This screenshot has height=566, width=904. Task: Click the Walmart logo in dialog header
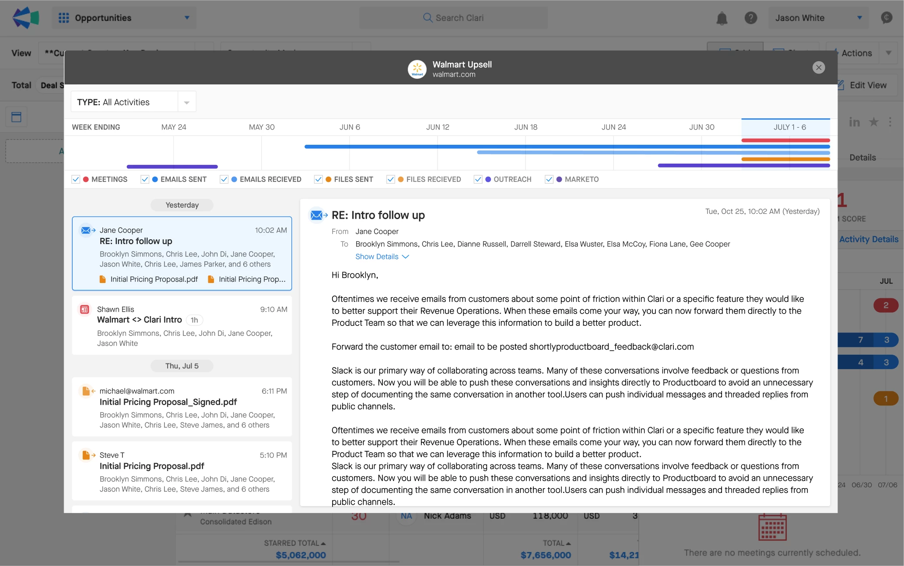(417, 69)
